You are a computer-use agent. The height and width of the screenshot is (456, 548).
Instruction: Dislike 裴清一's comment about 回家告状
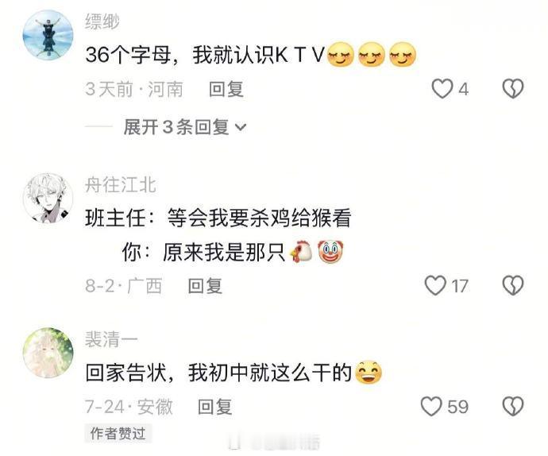point(513,406)
